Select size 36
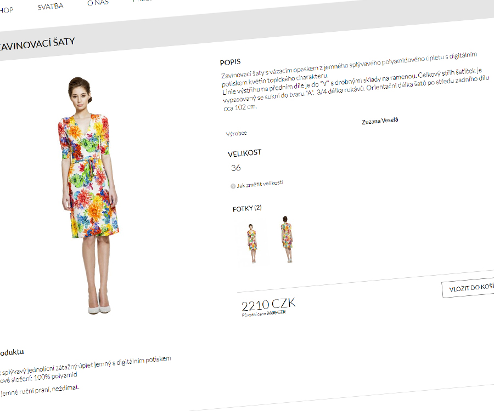This screenshot has width=494, height=411. [236, 168]
